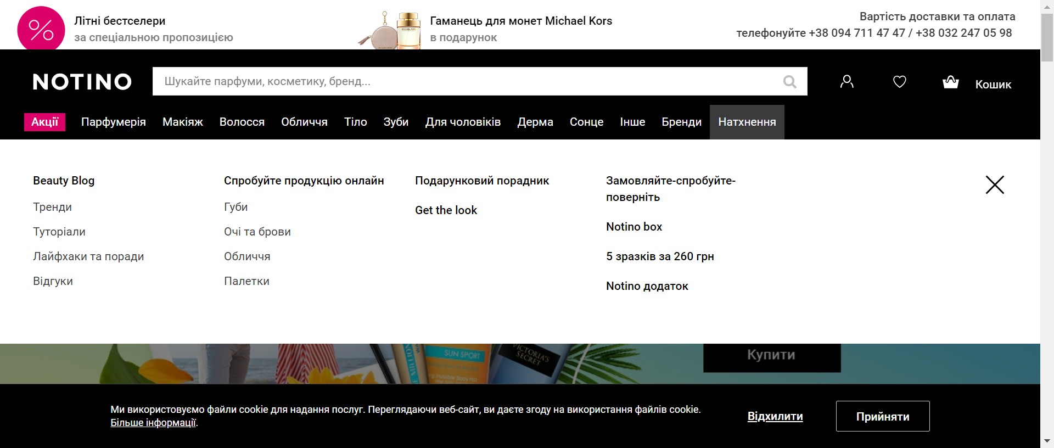The height and width of the screenshot is (448, 1054).
Task: Close the Натхнення dropdown with X icon
Action: point(994,185)
